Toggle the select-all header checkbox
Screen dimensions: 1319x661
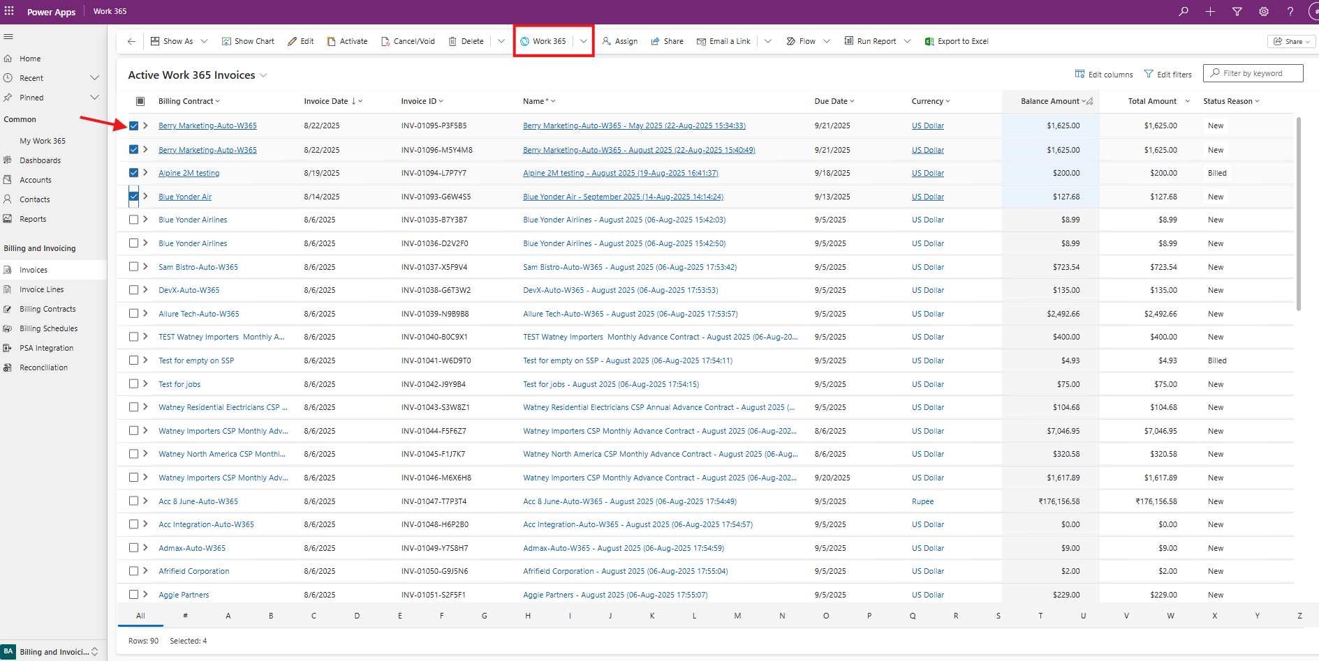pos(140,101)
